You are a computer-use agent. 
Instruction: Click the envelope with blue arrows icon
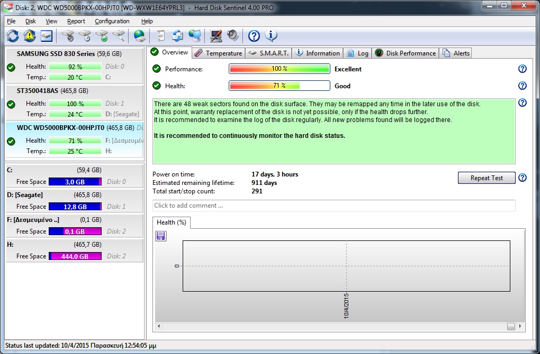tap(178, 36)
